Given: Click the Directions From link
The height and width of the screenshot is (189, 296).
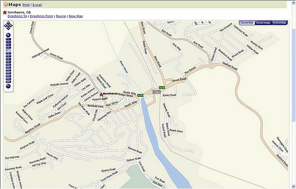Looking at the screenshot, I should (41, 16).
